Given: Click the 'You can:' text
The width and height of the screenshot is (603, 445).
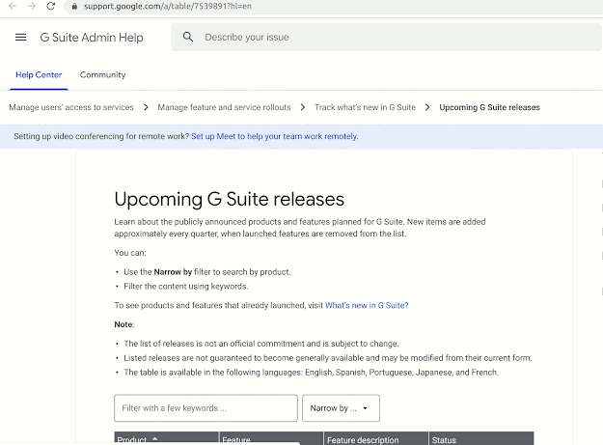Looking at the screenshot, I should (130, 253).
